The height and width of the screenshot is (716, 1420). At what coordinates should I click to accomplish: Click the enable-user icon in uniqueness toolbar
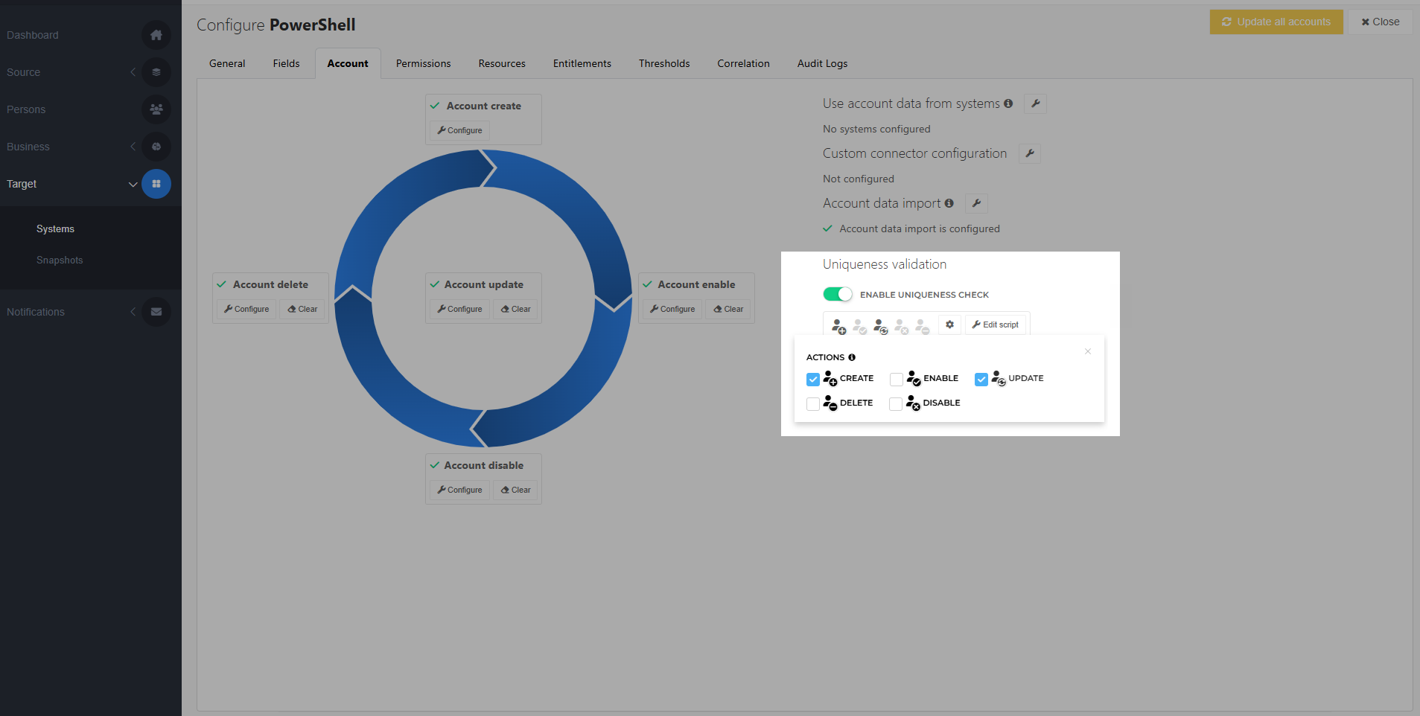pos(860,327)
